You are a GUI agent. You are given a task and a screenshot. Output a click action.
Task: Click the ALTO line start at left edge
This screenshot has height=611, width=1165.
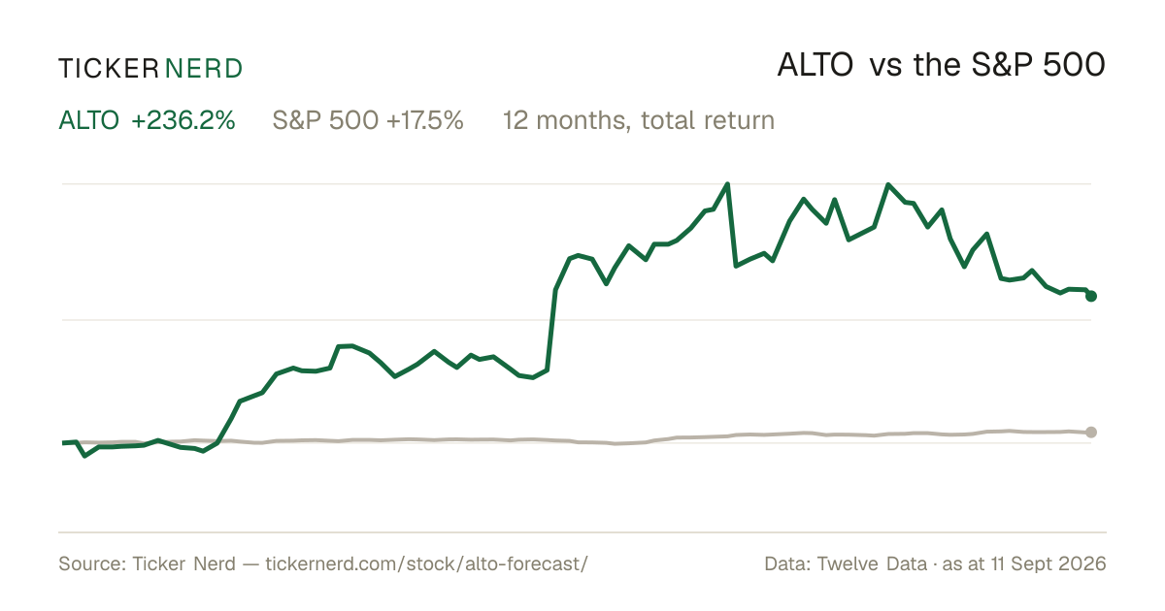coord(64,443)
